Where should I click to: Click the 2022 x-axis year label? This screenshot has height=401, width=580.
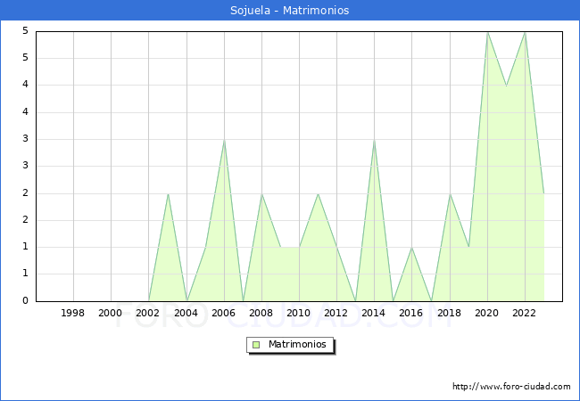coord(525,313)
